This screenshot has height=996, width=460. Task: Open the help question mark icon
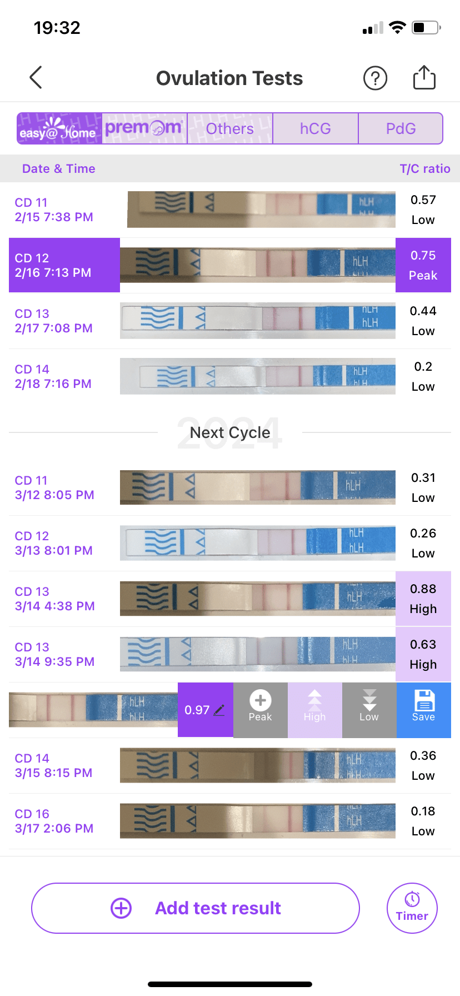(375, 78)
